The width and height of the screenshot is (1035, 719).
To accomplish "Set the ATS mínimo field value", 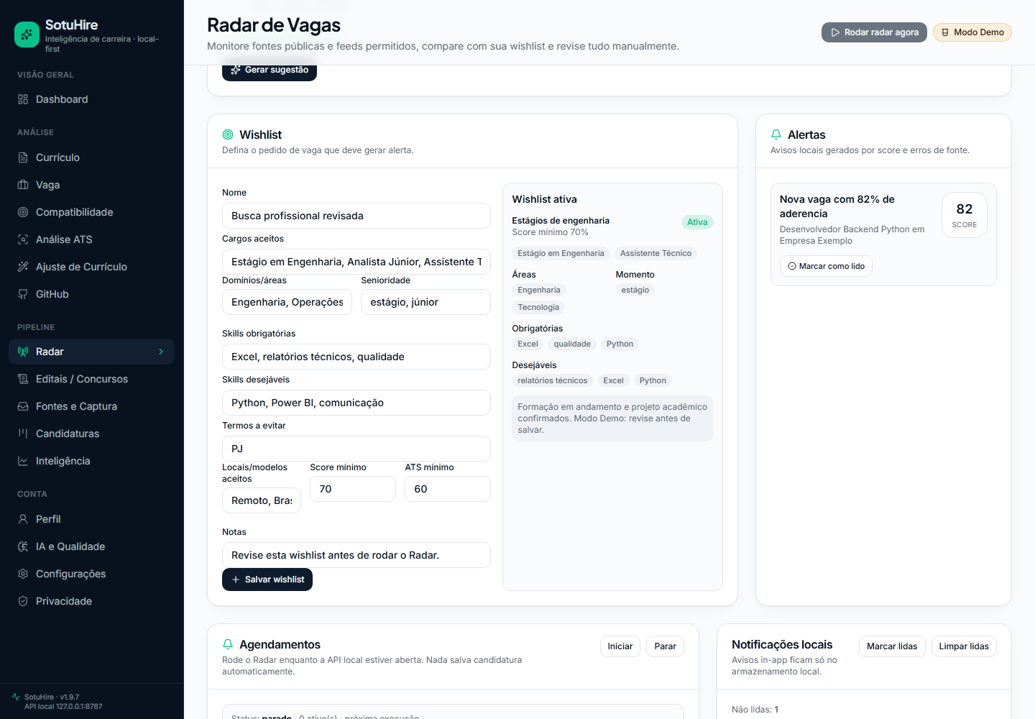I will (x=448, y=489).
